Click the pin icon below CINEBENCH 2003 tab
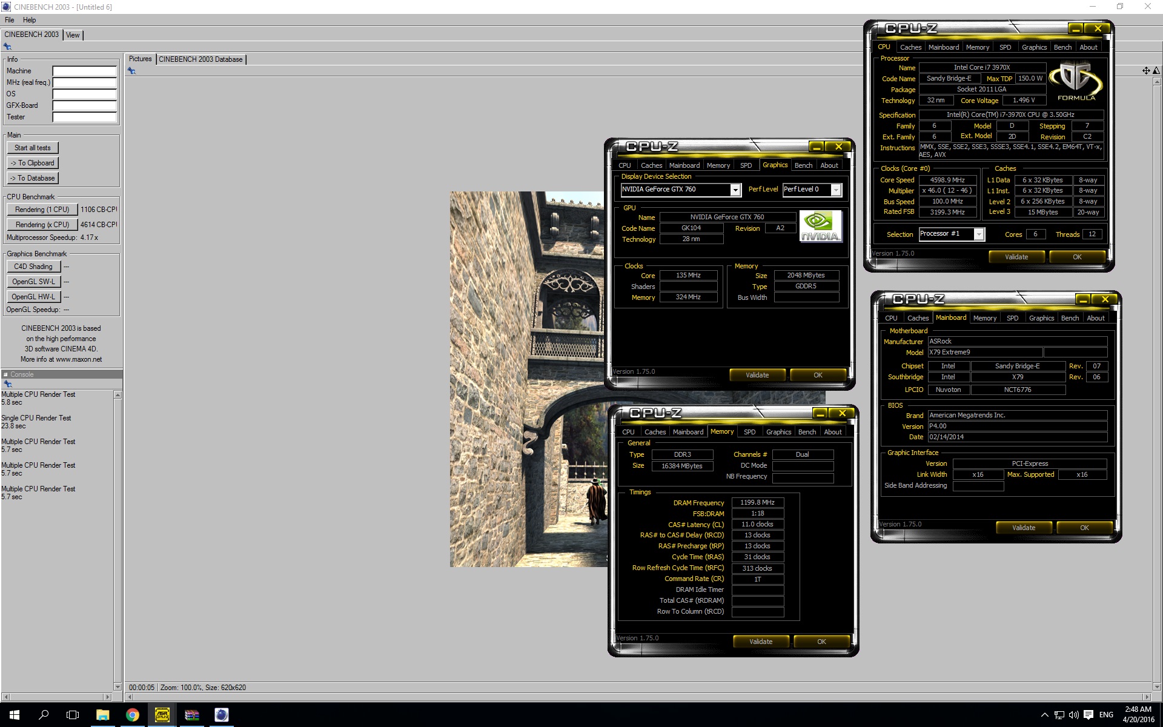Screen dimensions: 1163x727 (x=8, y=47)
